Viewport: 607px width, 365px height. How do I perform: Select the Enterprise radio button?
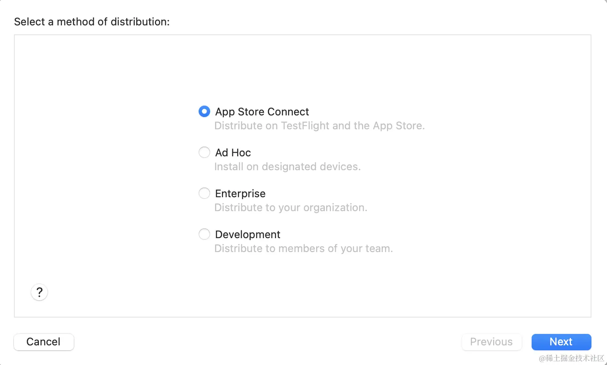click(204, 193)
